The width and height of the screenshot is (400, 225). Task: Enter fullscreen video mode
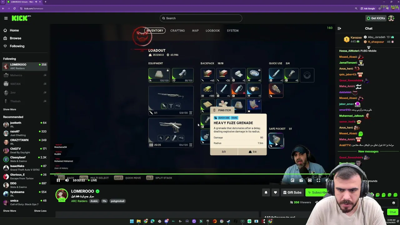click(318, 180)
